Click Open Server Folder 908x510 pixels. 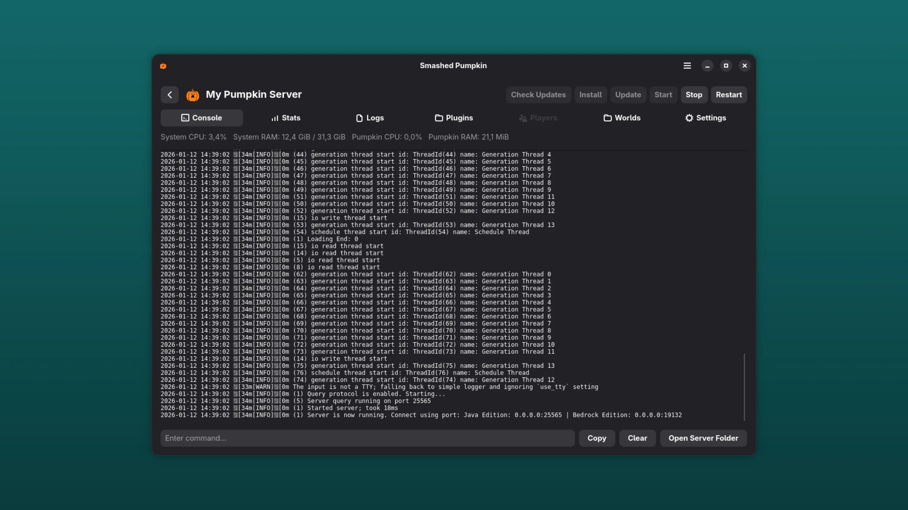[703, 438]
